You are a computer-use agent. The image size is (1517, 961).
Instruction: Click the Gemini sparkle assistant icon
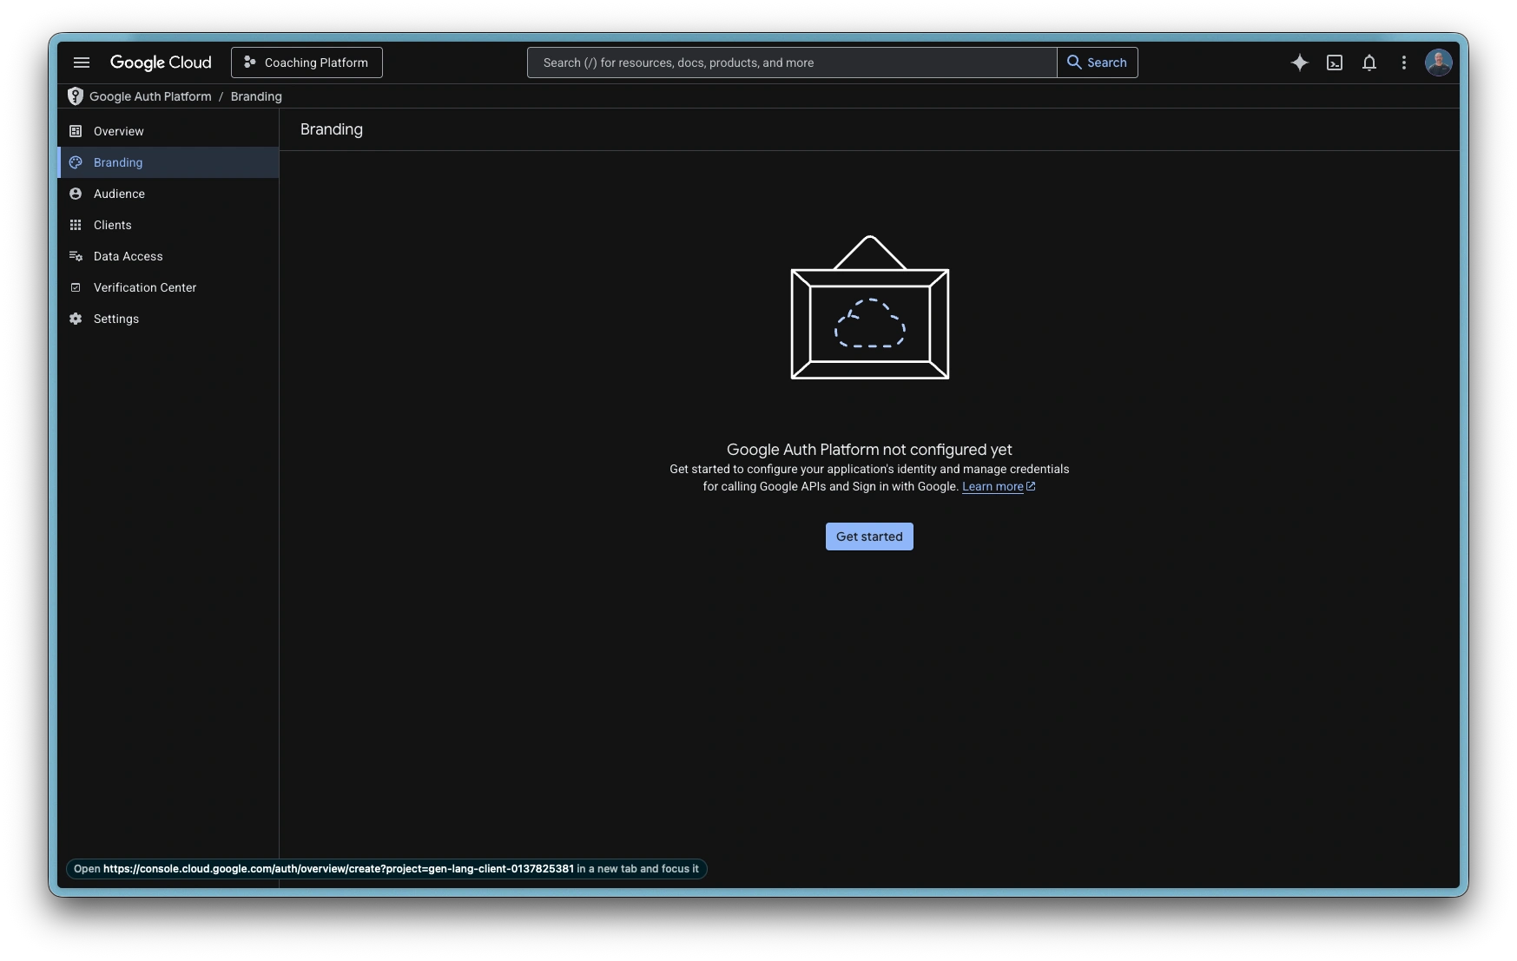click(x=1299, y=63)
